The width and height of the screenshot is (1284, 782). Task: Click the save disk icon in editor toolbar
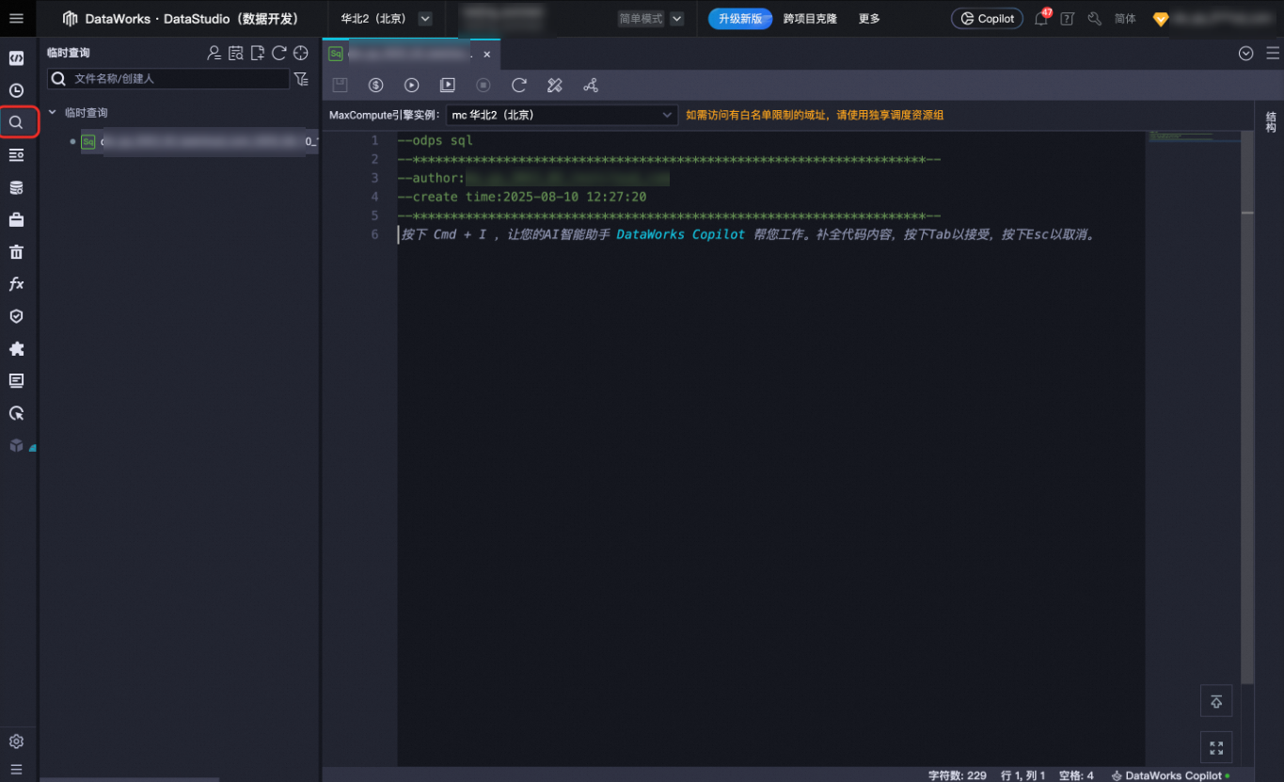coord(341,85)
